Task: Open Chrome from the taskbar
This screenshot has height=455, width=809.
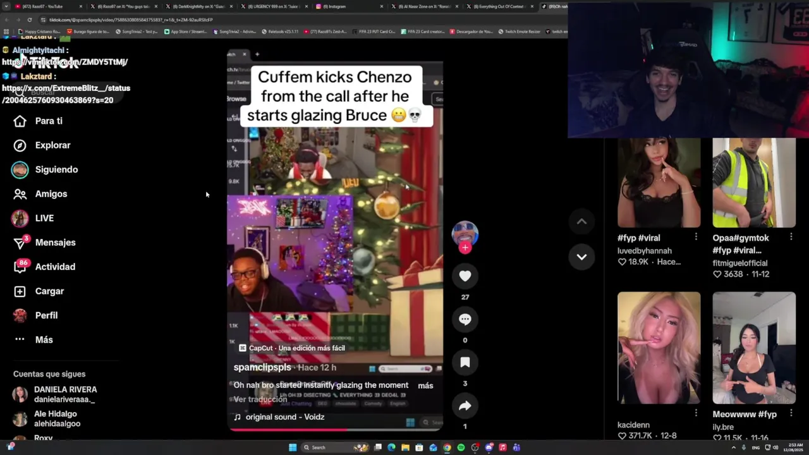Action: [x=447, y=447]
